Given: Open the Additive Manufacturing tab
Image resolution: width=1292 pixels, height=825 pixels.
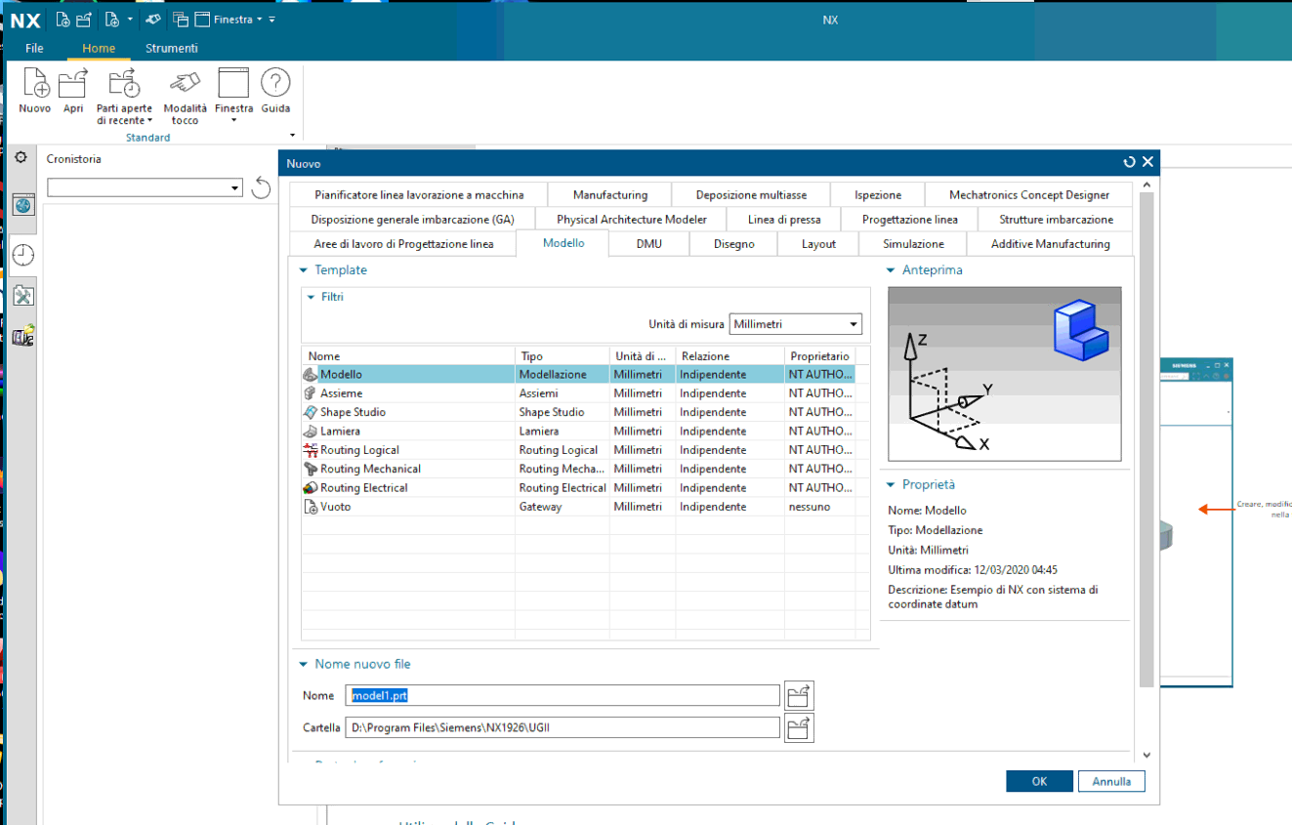Looking at the screenshot, I should click(1051, 244).
